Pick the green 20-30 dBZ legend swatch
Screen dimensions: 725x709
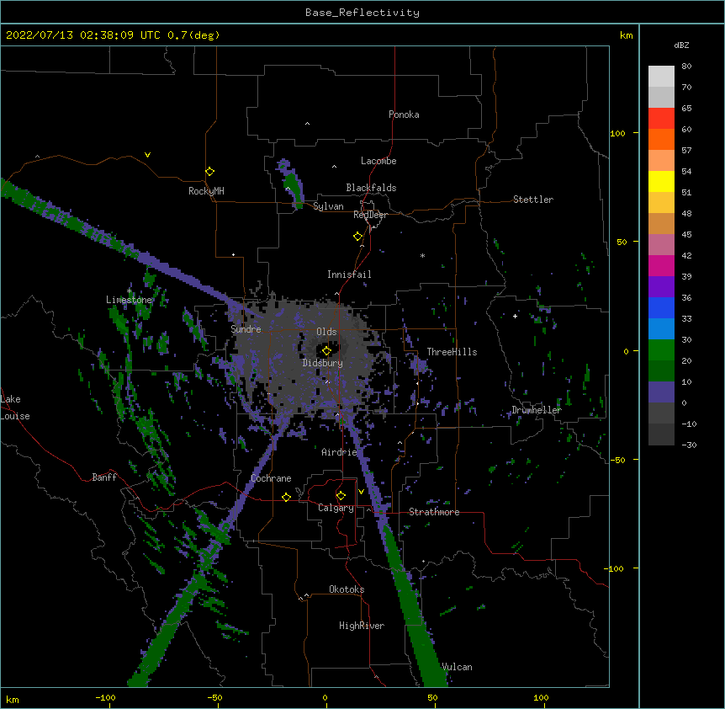click(661, 350)
